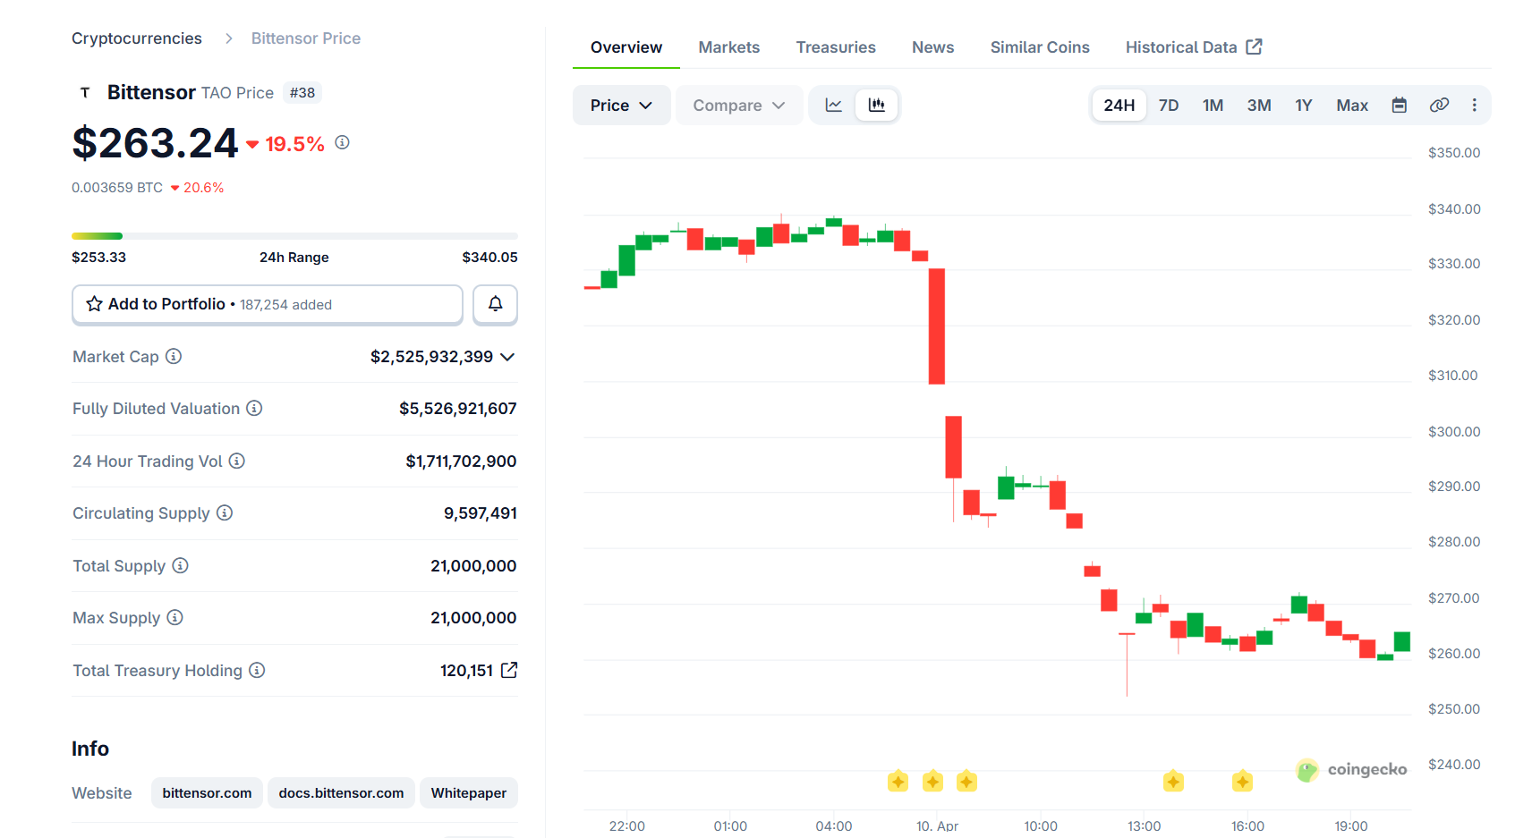Image resolution: width=1532 pixels, height=838 pixels.
Task: Switch to candlestick chart view
Action: (876, 106)
